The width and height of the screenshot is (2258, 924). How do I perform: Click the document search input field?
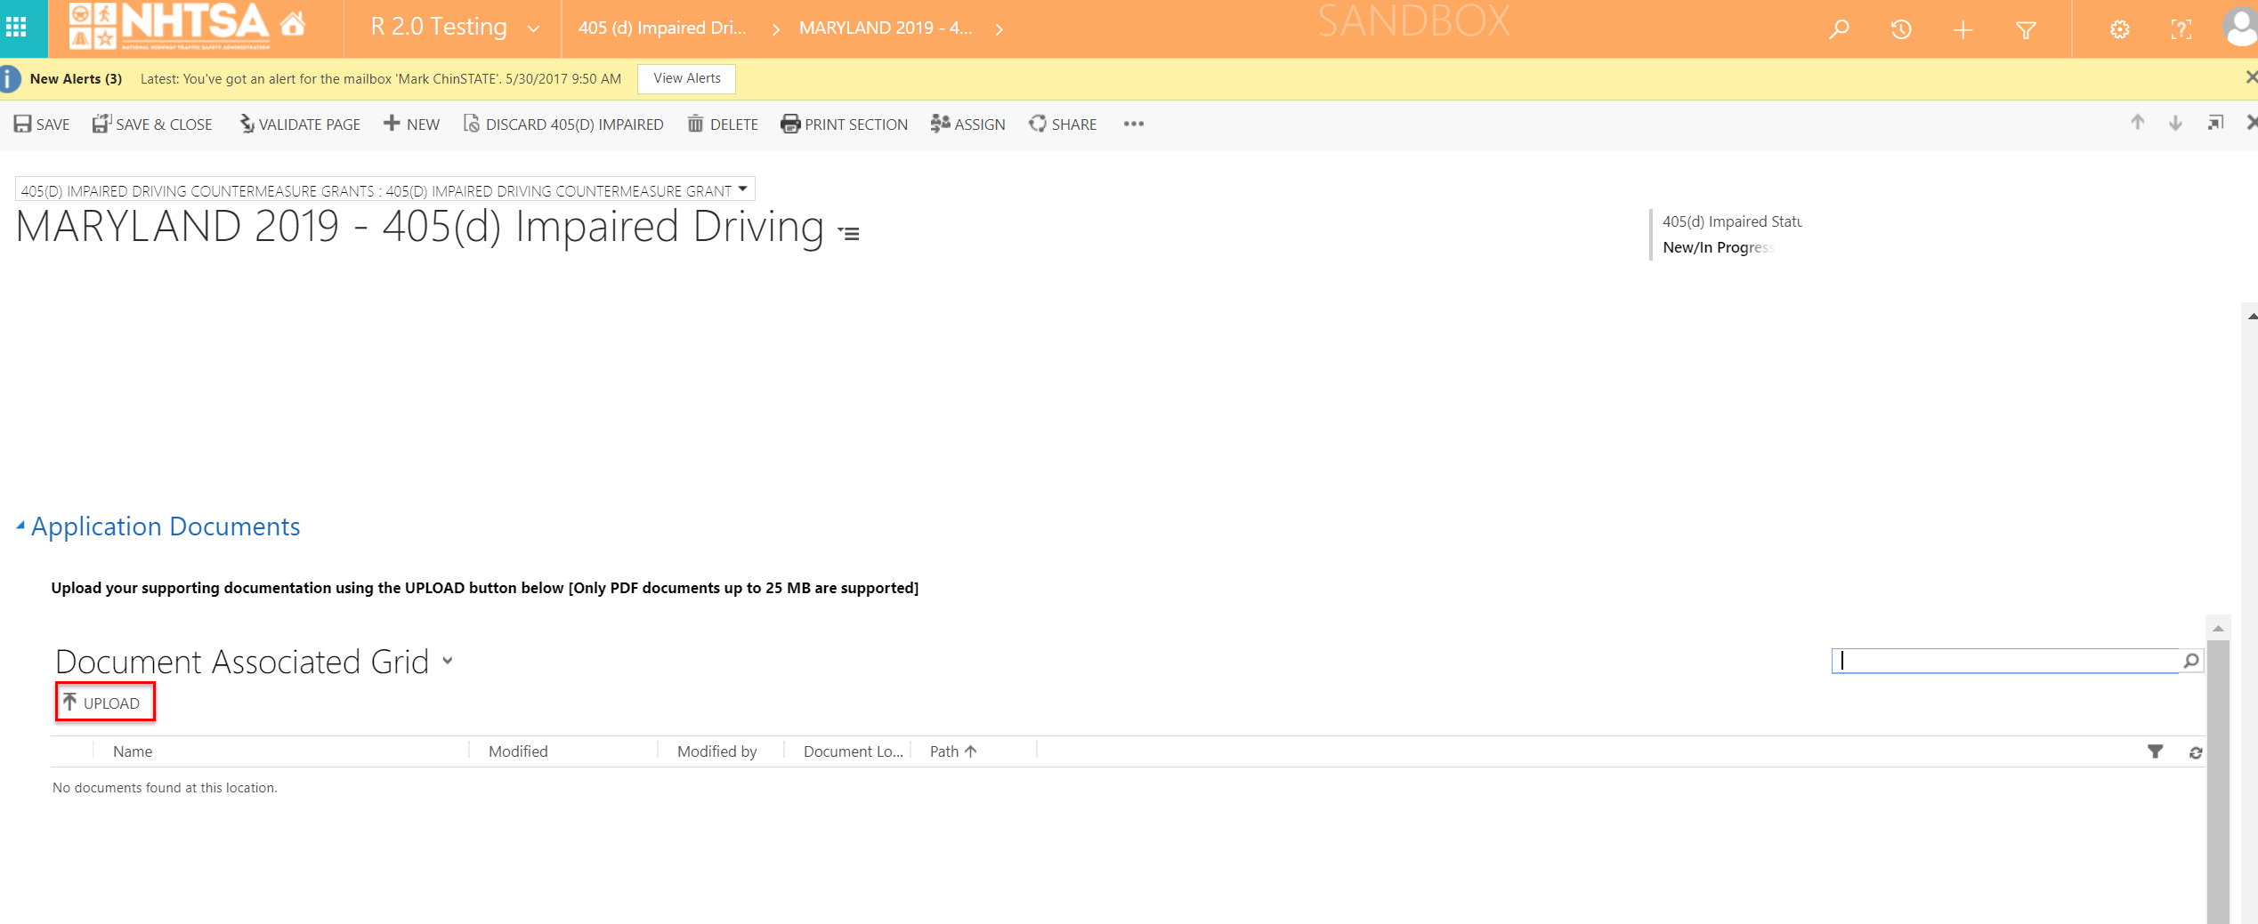[x=2004, y=661]
